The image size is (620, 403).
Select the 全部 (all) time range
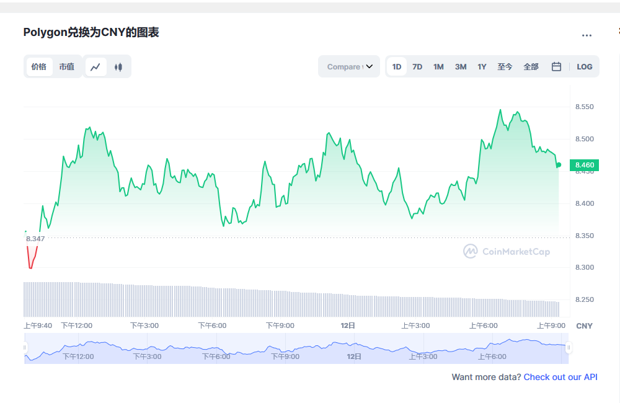[531, 67]
